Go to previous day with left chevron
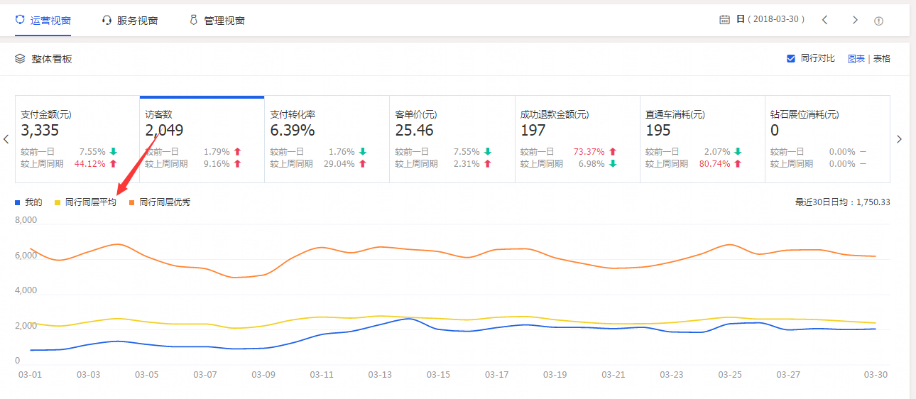 pyautogui.click(x=824, y=20)
